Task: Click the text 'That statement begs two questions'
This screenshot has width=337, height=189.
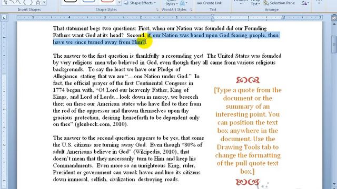Action: click(x=94, y=28)
